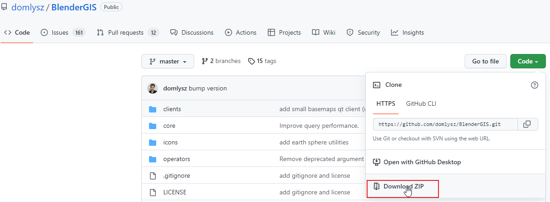Choose Open with GitHub Desktop
This screenshot has width=550, height=202.
[x=422, y=162]
